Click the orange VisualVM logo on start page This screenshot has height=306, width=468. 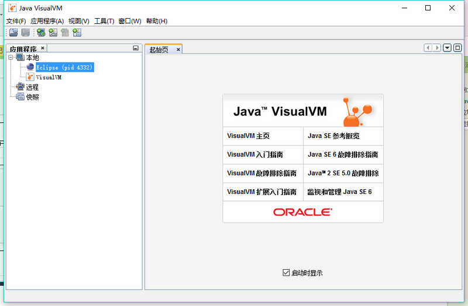(357, 112)
